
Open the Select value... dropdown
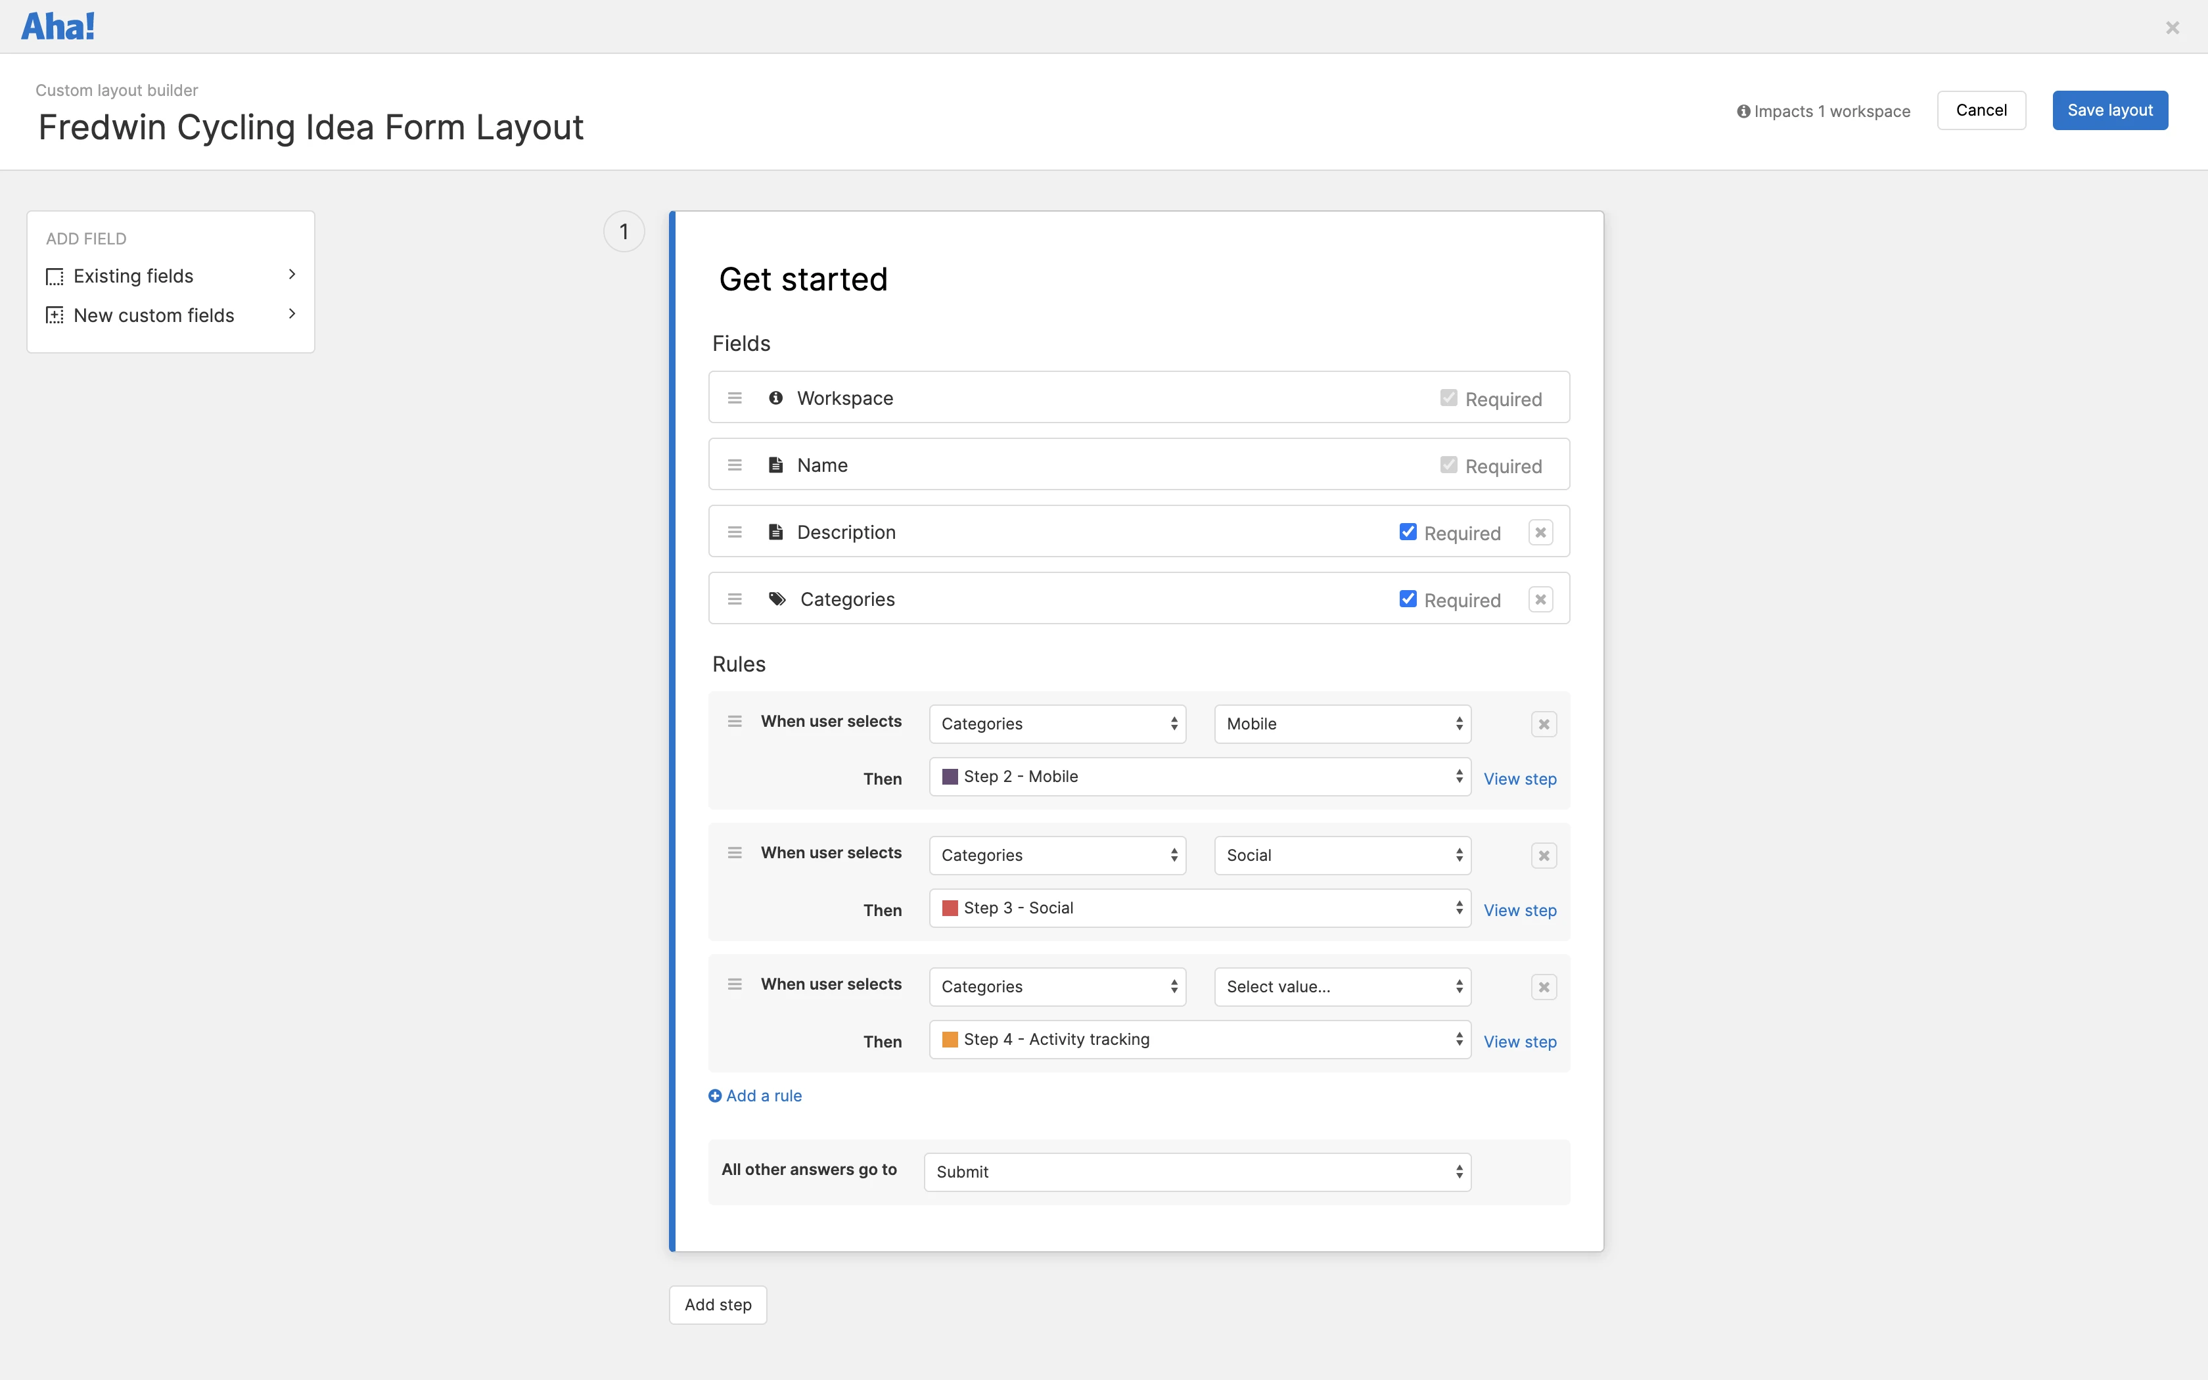(1341, 986)
